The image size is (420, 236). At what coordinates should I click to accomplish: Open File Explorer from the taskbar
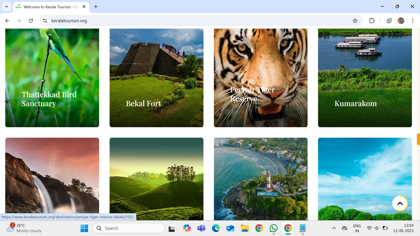pos(245,228)
